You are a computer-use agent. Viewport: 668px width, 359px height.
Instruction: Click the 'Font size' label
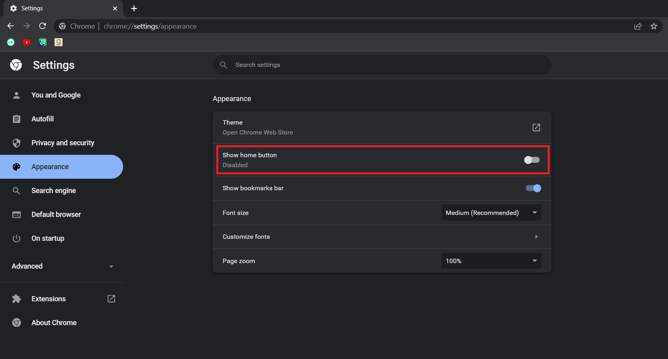click(x=235, y=213)
